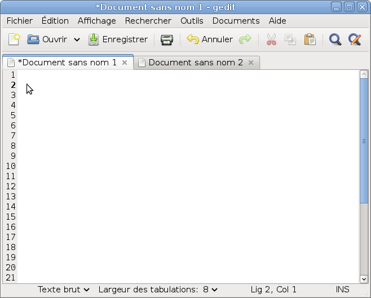Viewport: 371px width, 298px height.
Task: Click page icon on Document sans nom 2 tab
Action: point(142,63)
